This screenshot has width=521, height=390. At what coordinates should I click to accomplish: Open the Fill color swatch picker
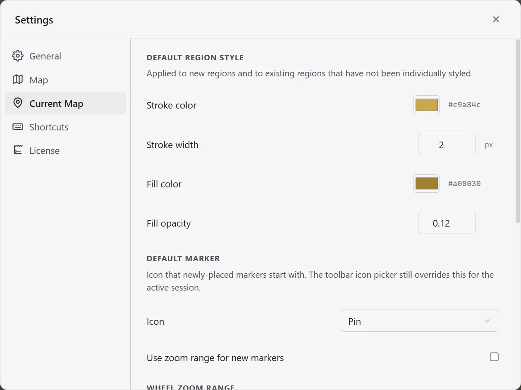point(426,184)
